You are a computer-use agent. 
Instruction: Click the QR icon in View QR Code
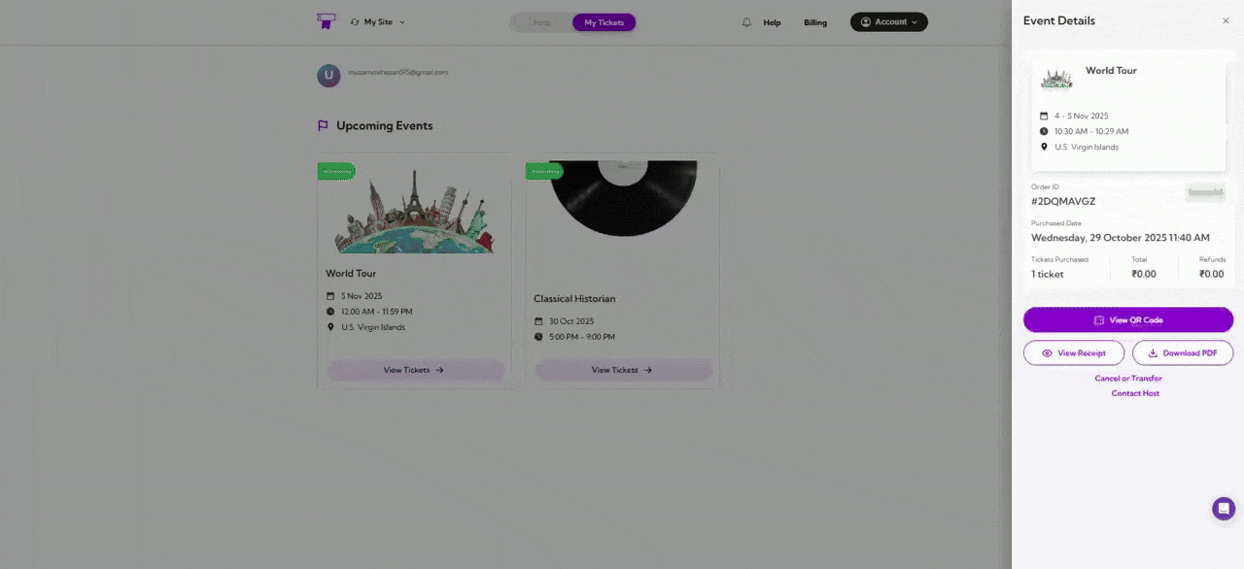click(1099, 319)
